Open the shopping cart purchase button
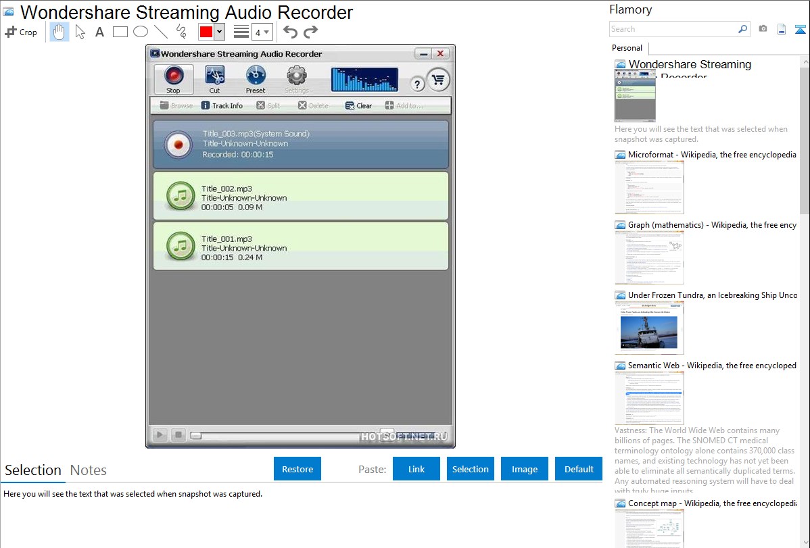 439,80
